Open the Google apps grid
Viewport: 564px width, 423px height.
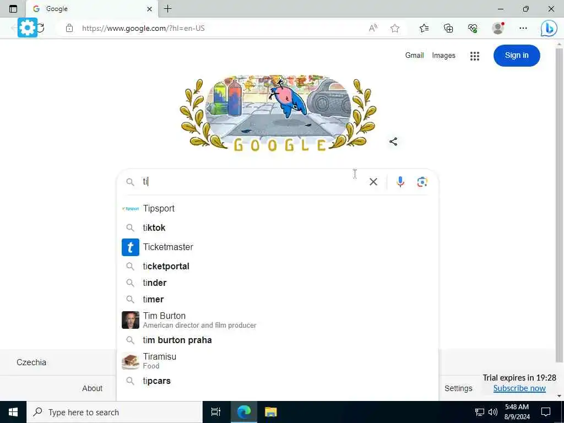tap(475, 56)
